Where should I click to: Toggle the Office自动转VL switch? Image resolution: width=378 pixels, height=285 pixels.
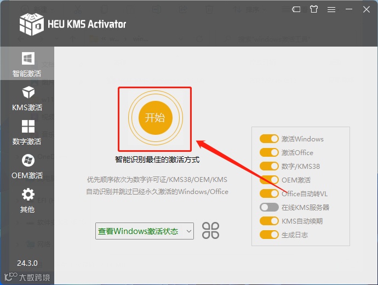pos(269,193)
